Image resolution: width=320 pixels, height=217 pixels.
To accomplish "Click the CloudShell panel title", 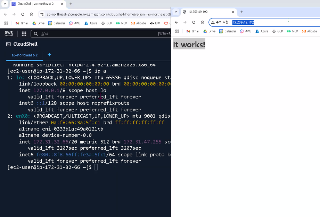I will tap(25, 44).
